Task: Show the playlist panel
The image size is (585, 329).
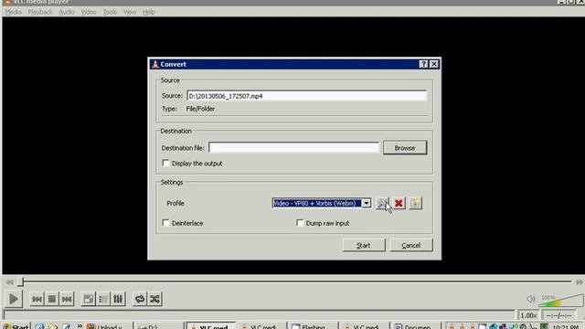Action: click(x=103, y=299)
